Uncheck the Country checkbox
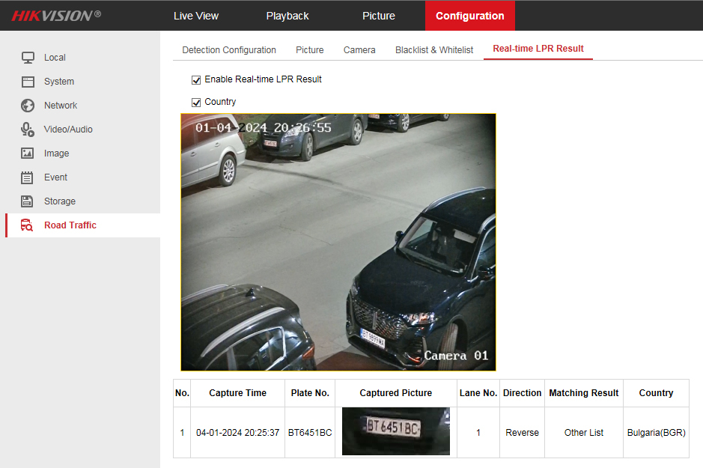The height and width of the screenshot is (468, 703). point(196,102)
